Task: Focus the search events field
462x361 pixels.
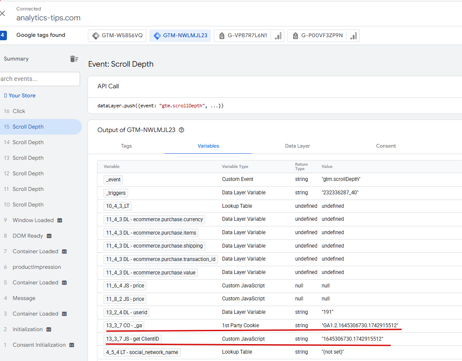Action: [x=40, y=79]
